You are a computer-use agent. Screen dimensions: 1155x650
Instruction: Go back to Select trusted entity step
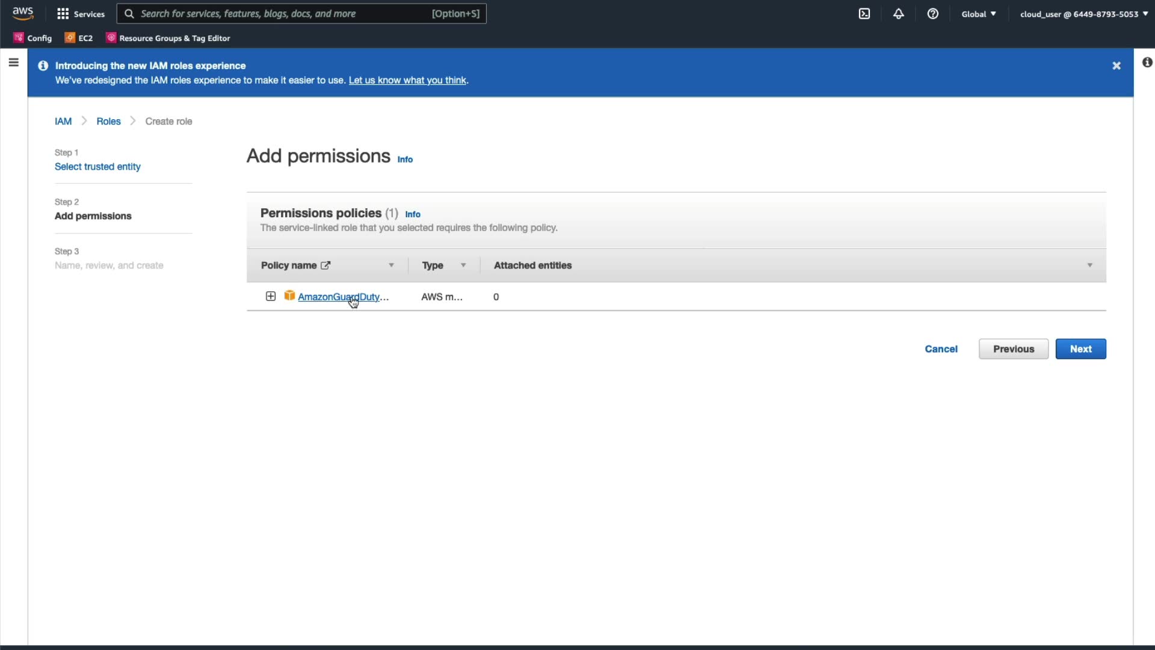coord(97,167)
